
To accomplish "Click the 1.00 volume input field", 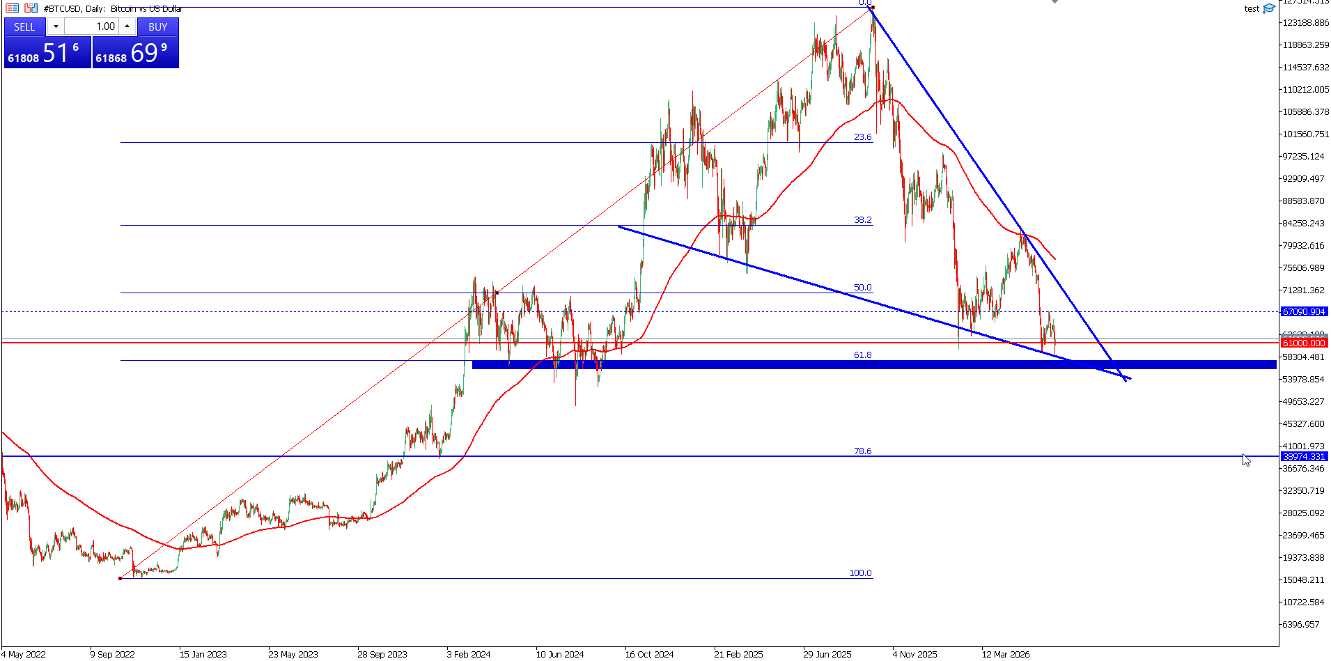I will tap(92, 26).
